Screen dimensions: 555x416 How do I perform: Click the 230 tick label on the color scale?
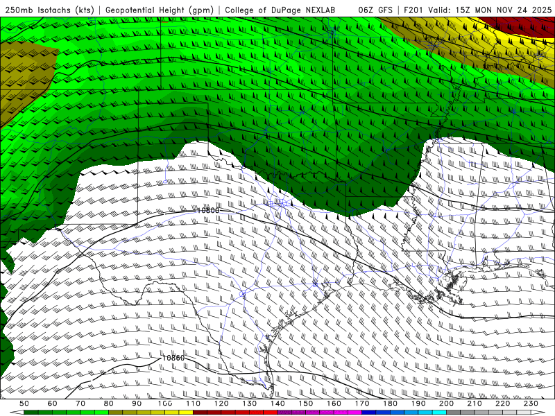pos(531,404)
